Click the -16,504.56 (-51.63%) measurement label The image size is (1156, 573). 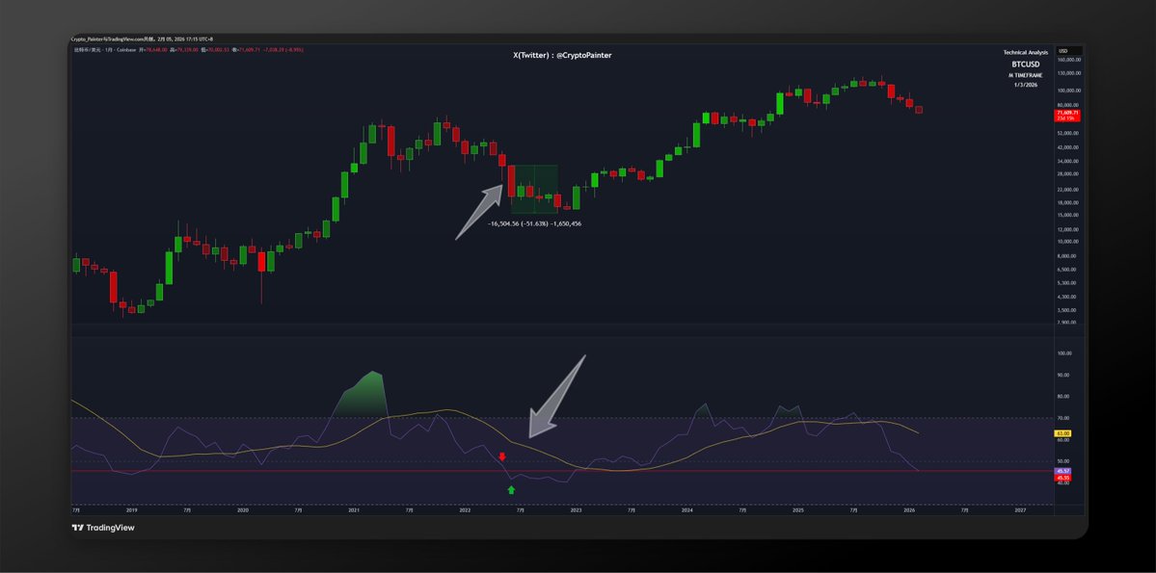click(534, 223)
